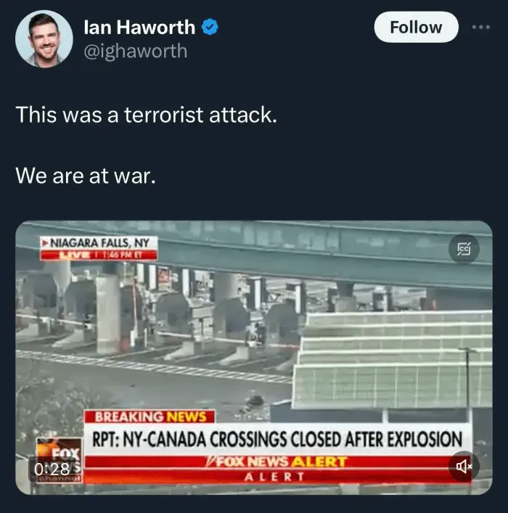This screenshot has width=508, height=513.
Task: Click the NY-Canada crossings closed headline
Action: point(277,439)
